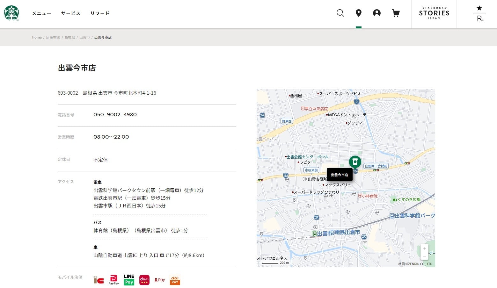Screen dimensions: 497x288
Task: Click the d払い payment icon
Action: pyautogui.click(x=144, y=280)
